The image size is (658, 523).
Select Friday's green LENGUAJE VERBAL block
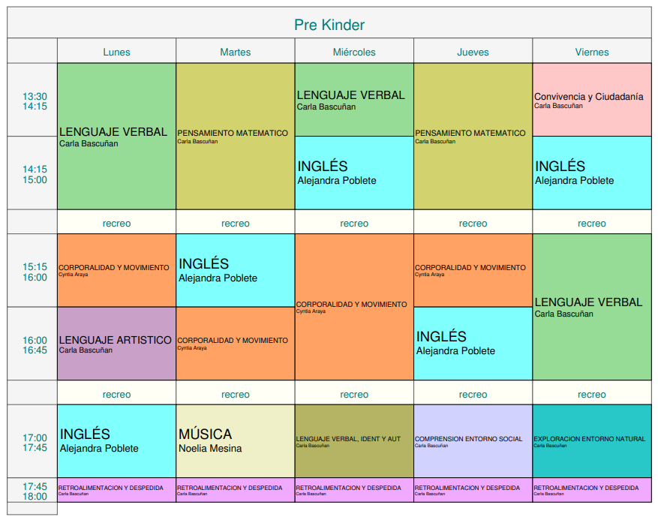591,306
